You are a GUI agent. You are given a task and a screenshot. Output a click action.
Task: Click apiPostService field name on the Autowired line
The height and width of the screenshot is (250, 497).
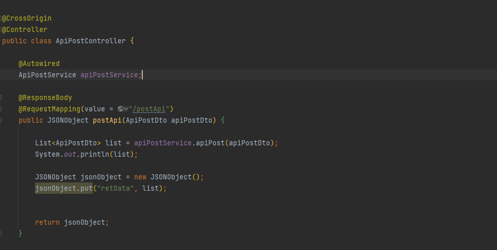pyautogui.click(x=109, y=75)
